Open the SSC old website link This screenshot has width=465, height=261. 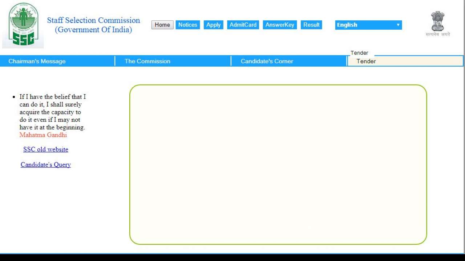[x=45, y=149]
